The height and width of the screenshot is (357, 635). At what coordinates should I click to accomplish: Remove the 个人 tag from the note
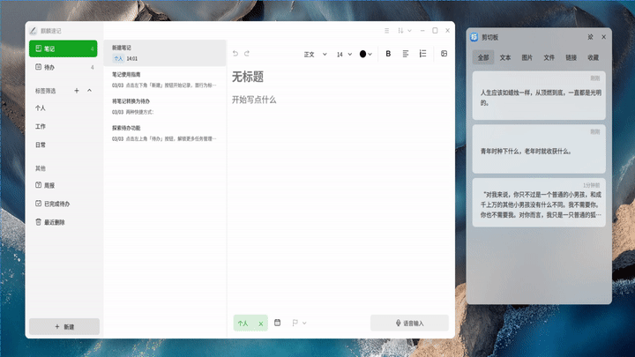(261, 324)
